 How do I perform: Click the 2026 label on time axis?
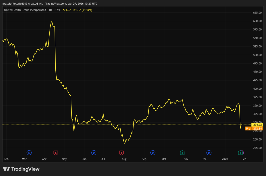click(225, 159)
